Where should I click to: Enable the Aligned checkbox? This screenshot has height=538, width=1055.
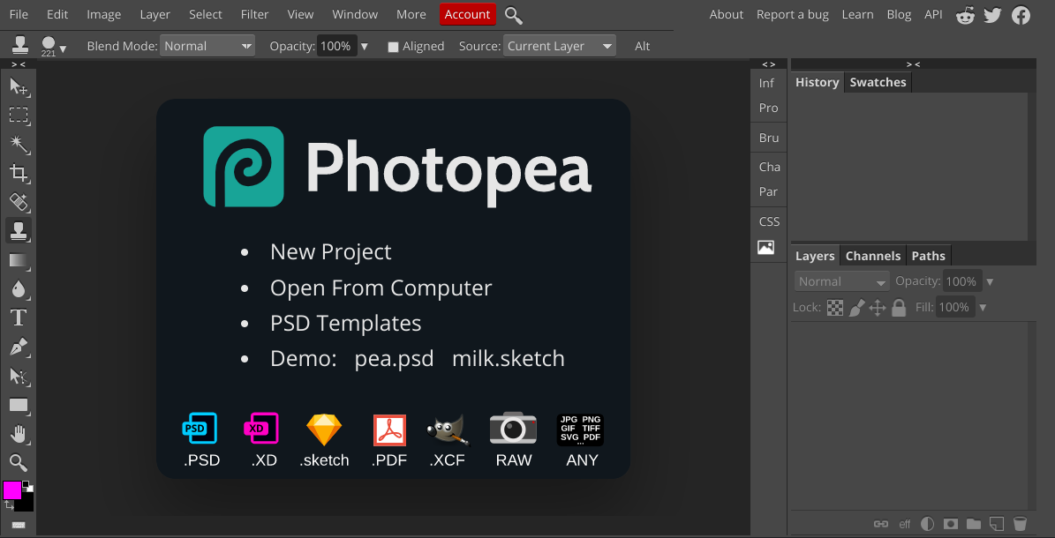coord(392,46)
